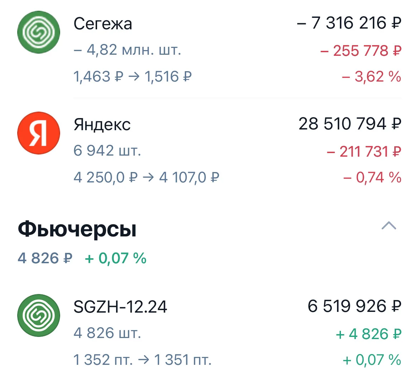Screen dimensions: 419x382
Task: Collapse the Фьючерсы section chevron
Action: point(389,226)
